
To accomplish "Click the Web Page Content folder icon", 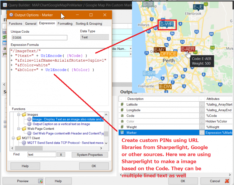I will click(x=24, y=129).
